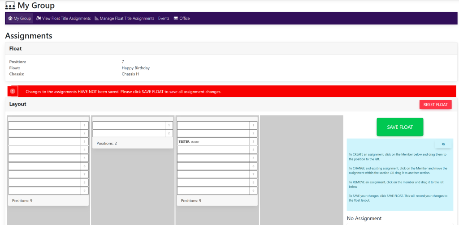The width and height of the screenshot is (459, 225).
Task: Click the group people icon beside page title
Action: click(x=10, y=6)
